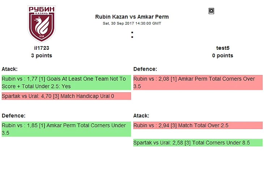264x173 pixels.
Task: Select green Amkar Perm Total Corners Under 3.5 bet
Action: pyautogui.click(x=66, y=129)
